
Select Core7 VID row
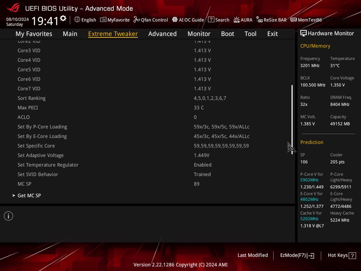[x=147, y=89]
